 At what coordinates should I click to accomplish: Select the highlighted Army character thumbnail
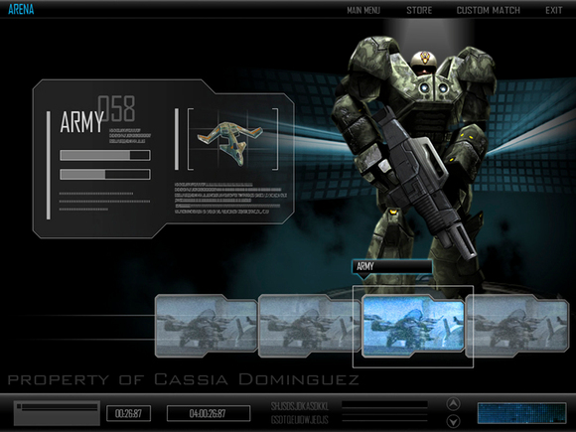413,327
